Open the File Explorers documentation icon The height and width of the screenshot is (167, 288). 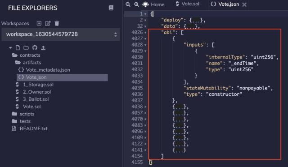[x=111, y=8]
